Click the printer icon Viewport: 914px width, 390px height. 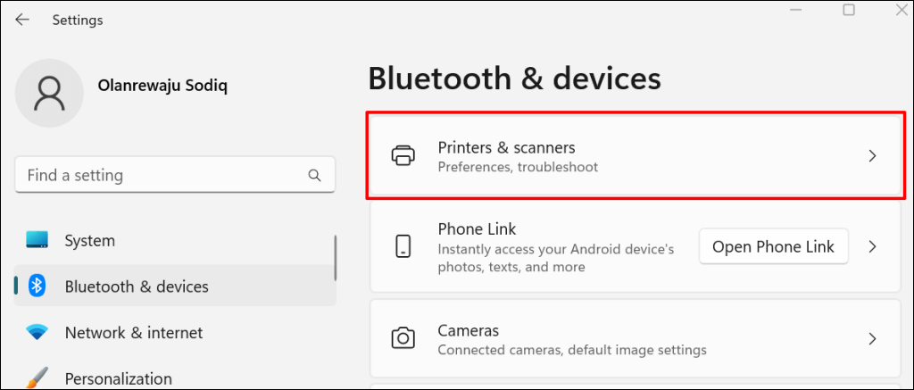403,155
